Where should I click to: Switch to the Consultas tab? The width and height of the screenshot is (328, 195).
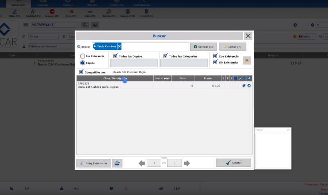pyautogui.click(x=43, y=4)
